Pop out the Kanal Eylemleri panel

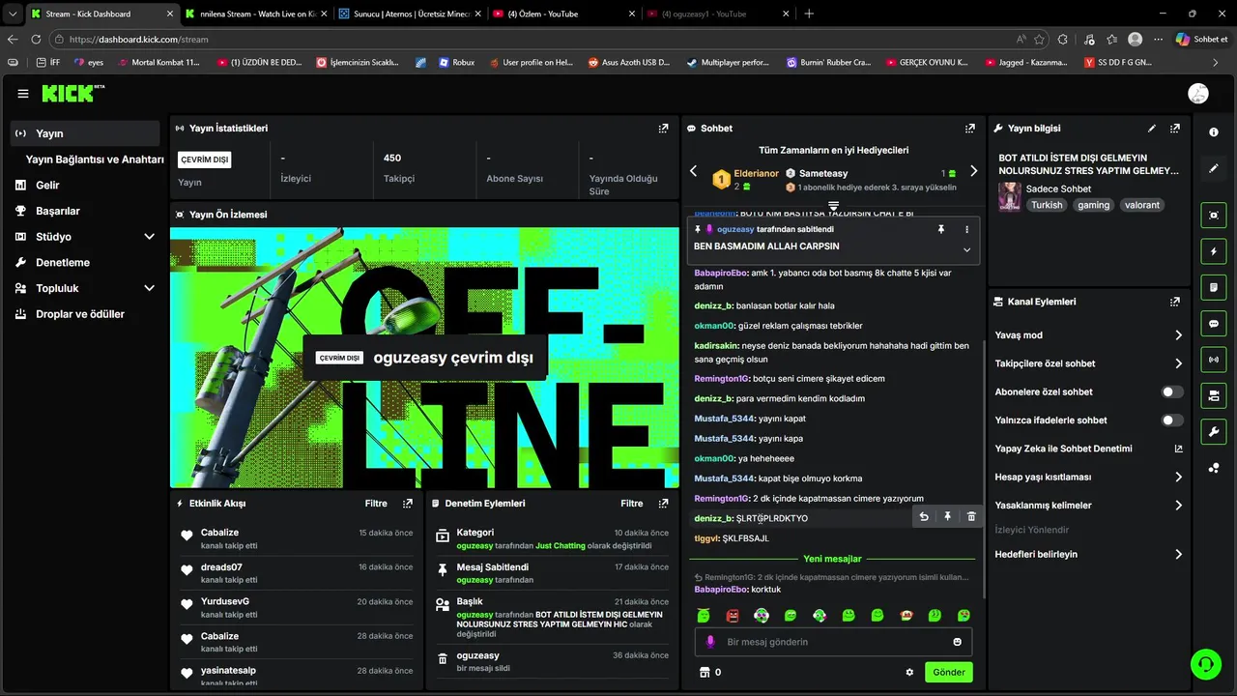(x=1175, y=302)
